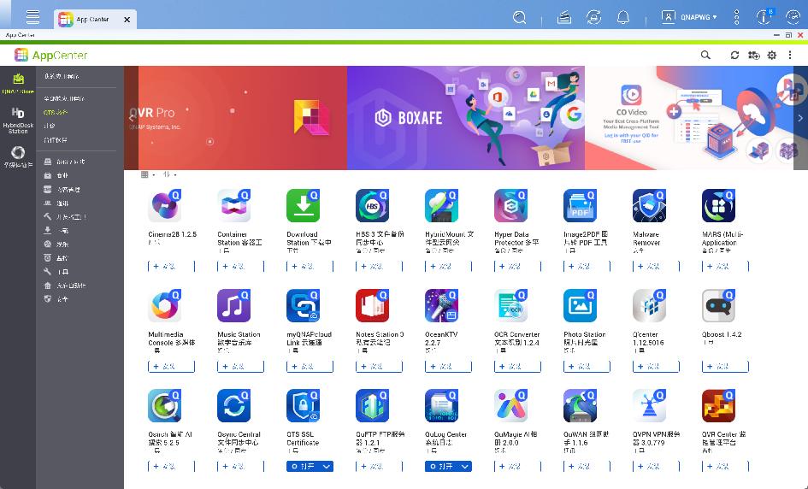Expand the QTS SSL Certificate open-button dropdown

(327, 466)
